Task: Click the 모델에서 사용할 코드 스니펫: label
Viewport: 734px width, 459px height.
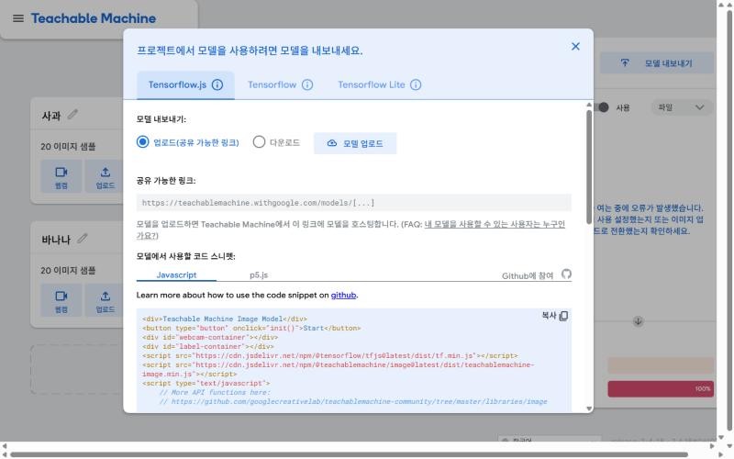Action: click(x=186, y=256)
